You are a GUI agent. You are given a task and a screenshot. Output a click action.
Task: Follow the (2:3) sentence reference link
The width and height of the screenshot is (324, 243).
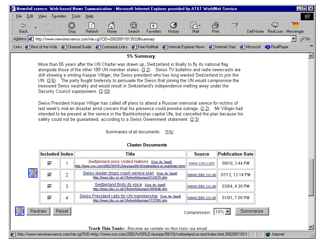(194, 119)
